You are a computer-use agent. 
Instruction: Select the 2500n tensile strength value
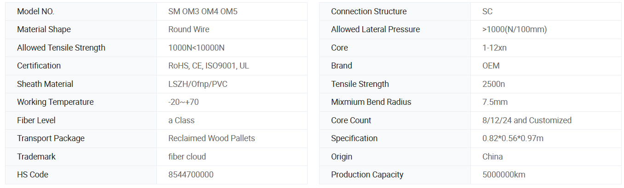click(x=494, y=84)
